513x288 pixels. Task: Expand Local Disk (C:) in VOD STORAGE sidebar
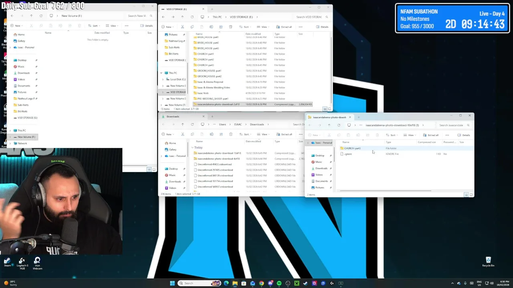point(163,79)
